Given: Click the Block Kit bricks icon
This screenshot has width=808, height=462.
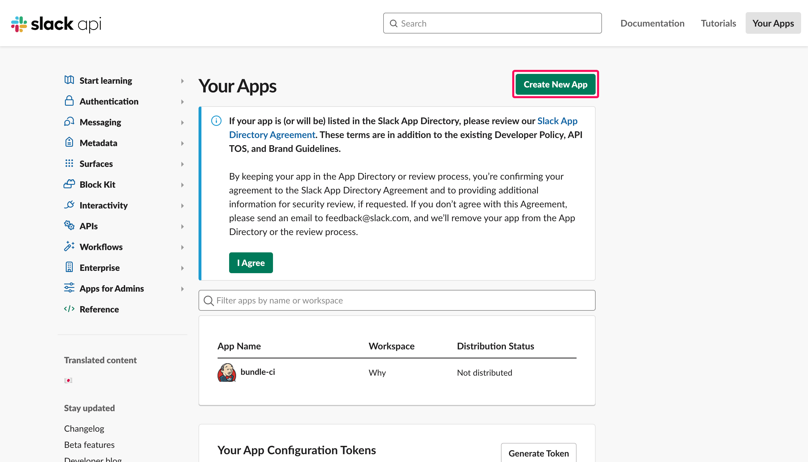Looking at the screenshot, I should click(x=69, y=184).
